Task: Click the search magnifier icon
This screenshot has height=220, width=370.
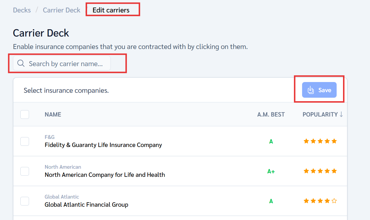Action: [x=21, y=63]
